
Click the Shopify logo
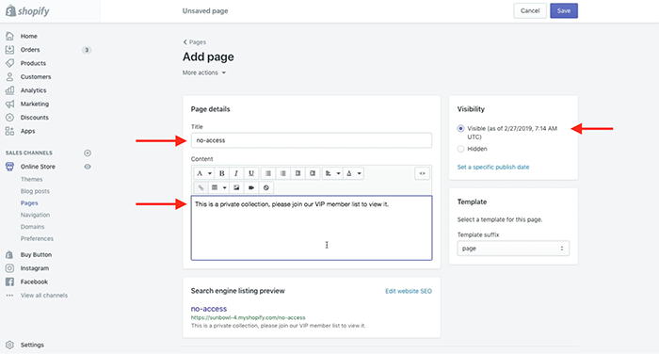coord(27,11)
